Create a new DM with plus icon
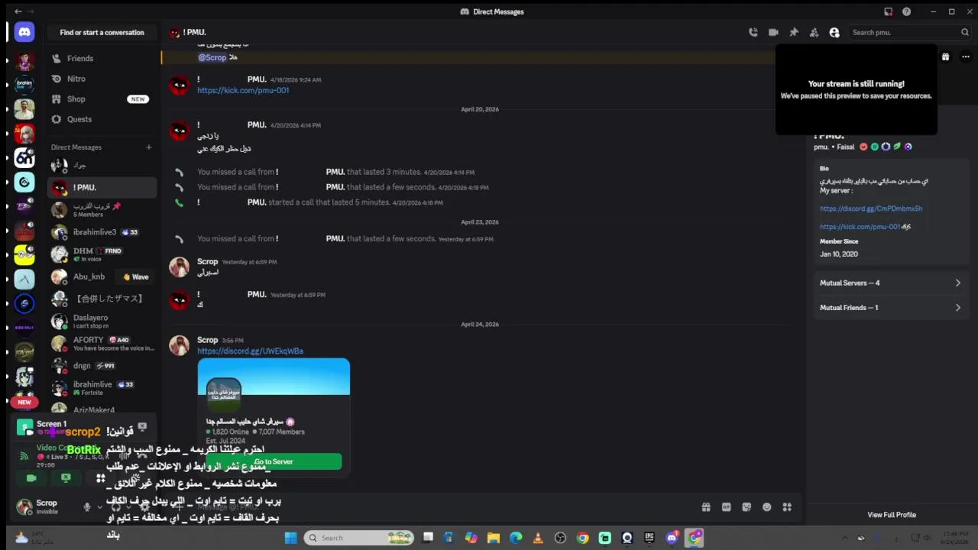This screenshot has width=978, height=550. click(x=149, y=147)
